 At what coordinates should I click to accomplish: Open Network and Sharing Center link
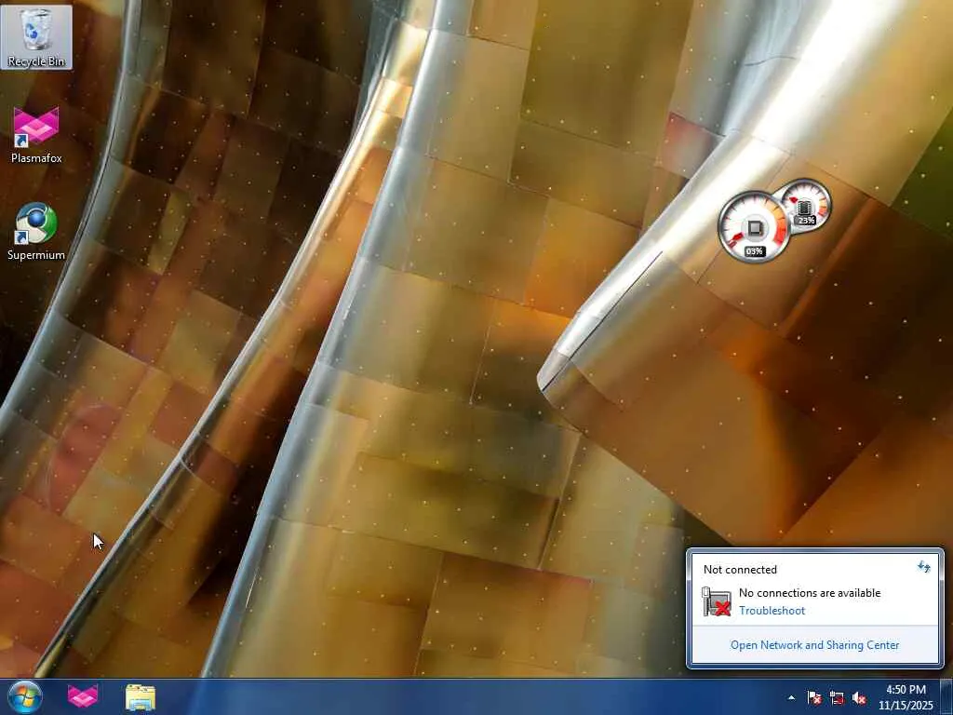(x=814, y=645)
